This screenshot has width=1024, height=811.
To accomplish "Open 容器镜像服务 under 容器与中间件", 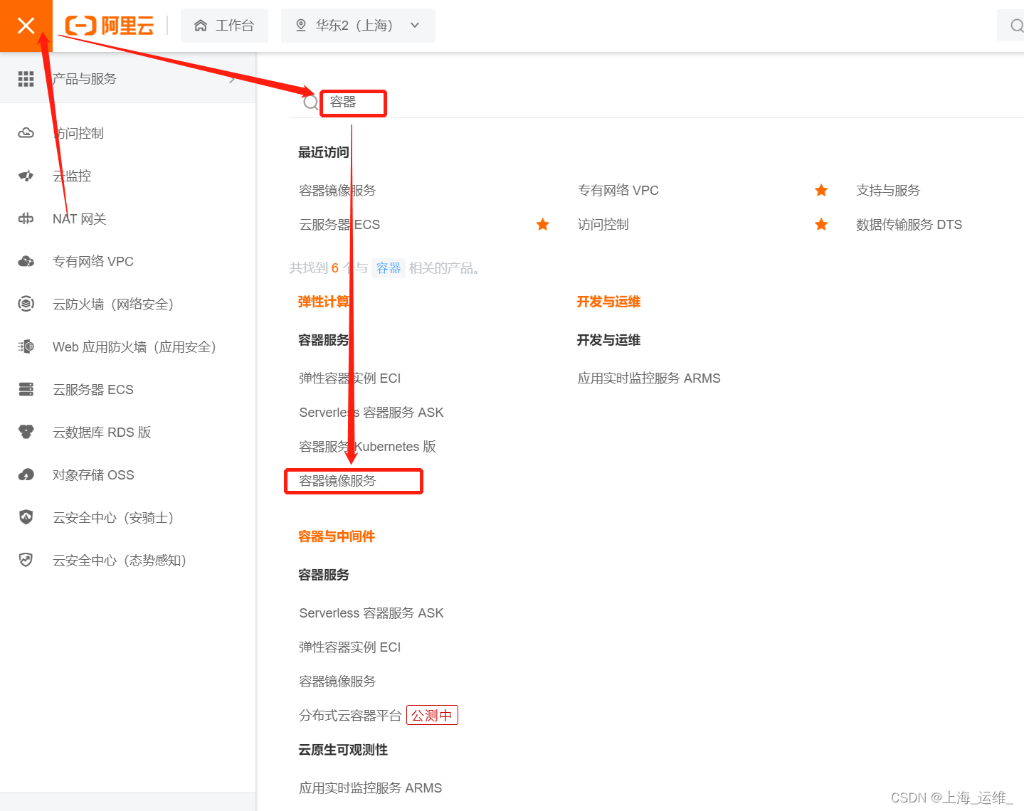I will tap(337, 681).
